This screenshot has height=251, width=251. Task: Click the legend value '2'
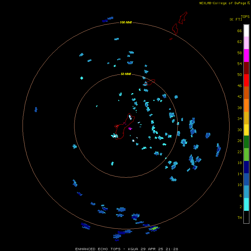[241, 207]
